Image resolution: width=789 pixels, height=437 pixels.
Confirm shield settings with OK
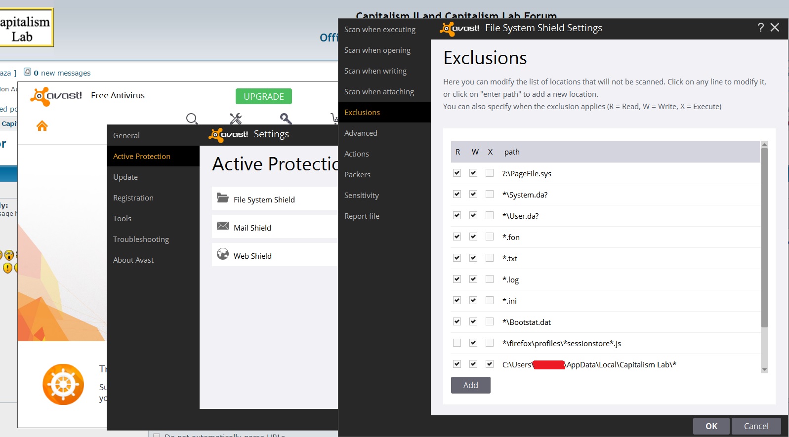point(711,426)
